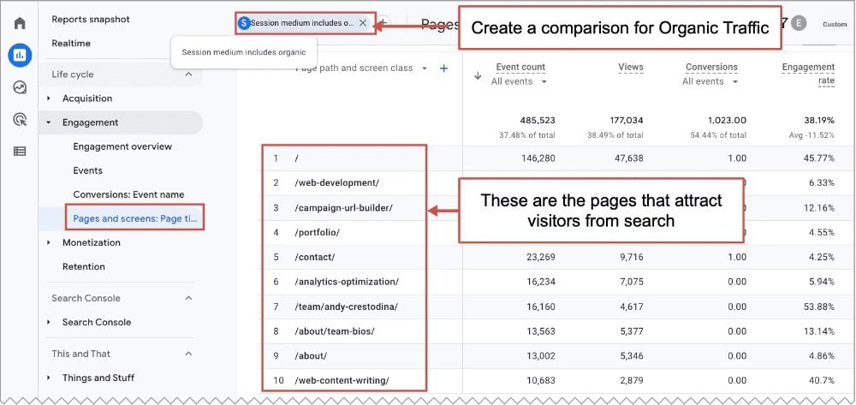Click the /team/andy-crestodina/ page path
The width and height of the screenshot is (856, 405).
pyautogui.click(x=346, y=307)
